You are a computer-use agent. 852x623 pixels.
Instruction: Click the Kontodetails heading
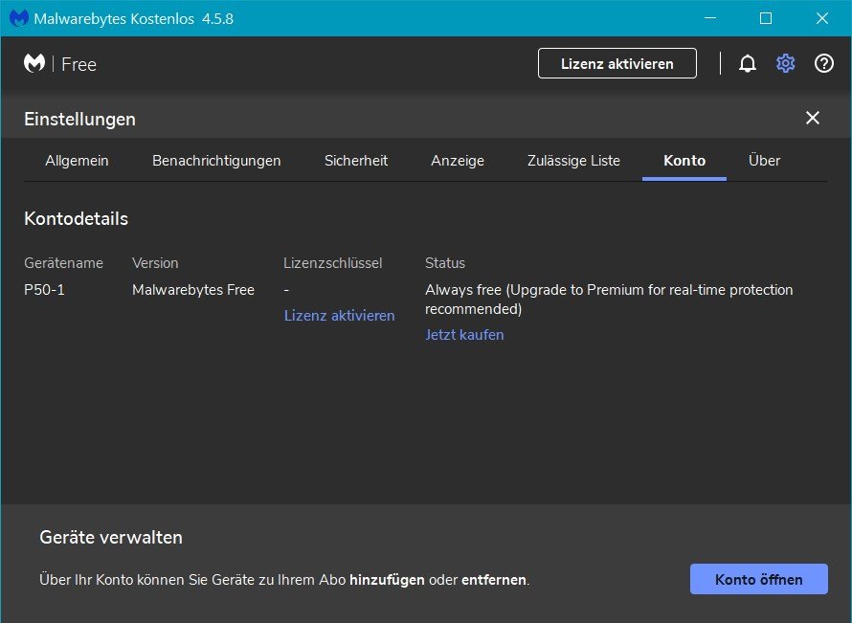pos(76,219)
